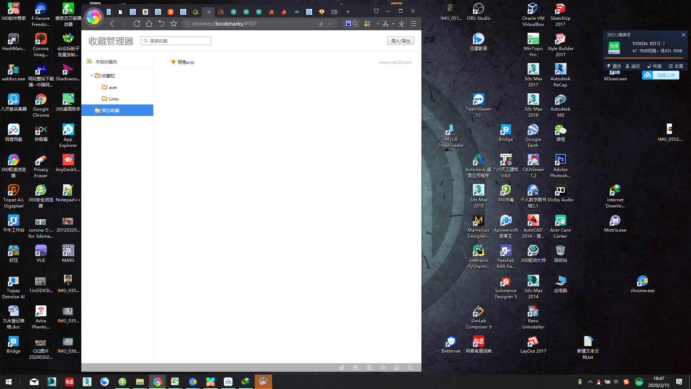Select Google Earth desktop icon
This screenshot has height=389, width=691.
533,135
